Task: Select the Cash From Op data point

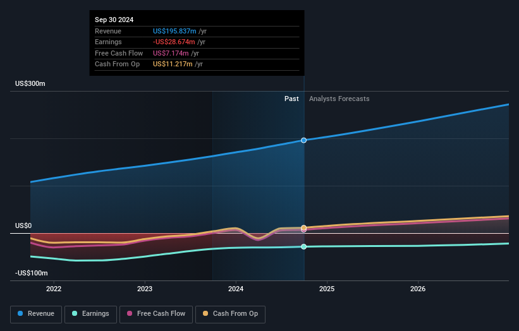Action: click(x=304, y=228)
